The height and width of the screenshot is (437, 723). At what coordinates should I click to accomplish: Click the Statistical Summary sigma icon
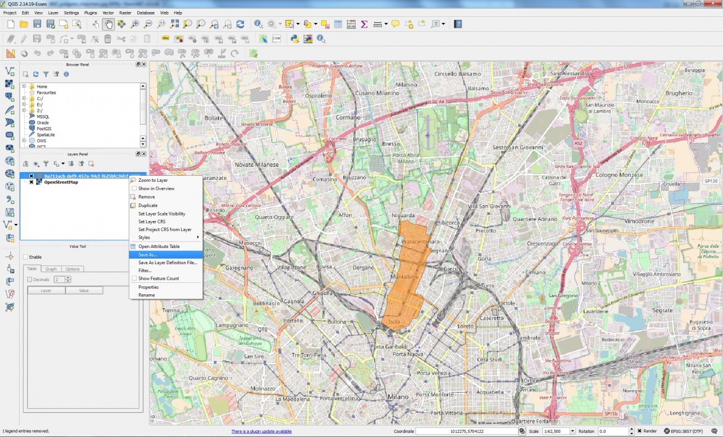pyautogui.click(x=364, y=24)
